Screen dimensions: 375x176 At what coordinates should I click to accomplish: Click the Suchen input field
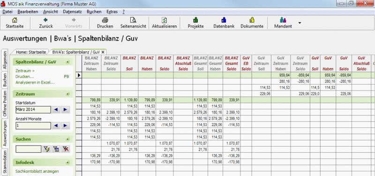(x=29, y=149)
